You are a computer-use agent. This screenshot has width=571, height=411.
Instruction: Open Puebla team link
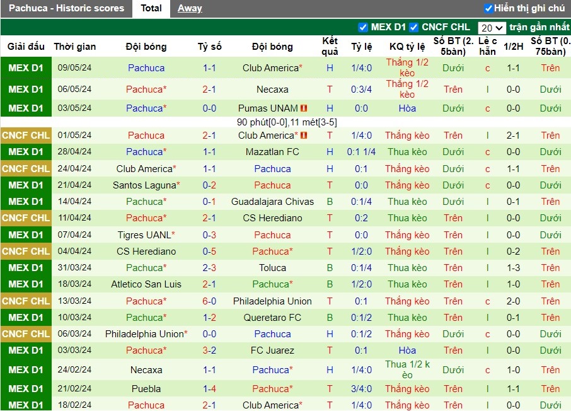click(146, 389)
